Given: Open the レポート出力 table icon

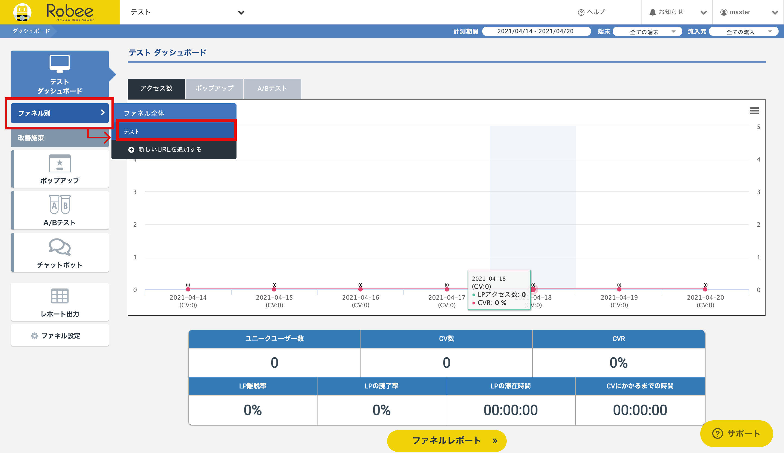Looking at the screenshot, I should point(60,296).
